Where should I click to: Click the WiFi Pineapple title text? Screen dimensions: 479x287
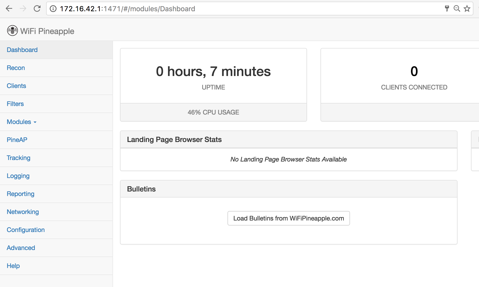coord(47,31)
